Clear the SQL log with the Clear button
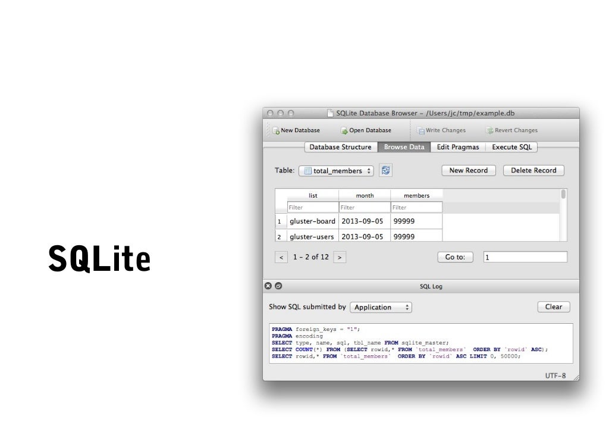 pos(554,307)
